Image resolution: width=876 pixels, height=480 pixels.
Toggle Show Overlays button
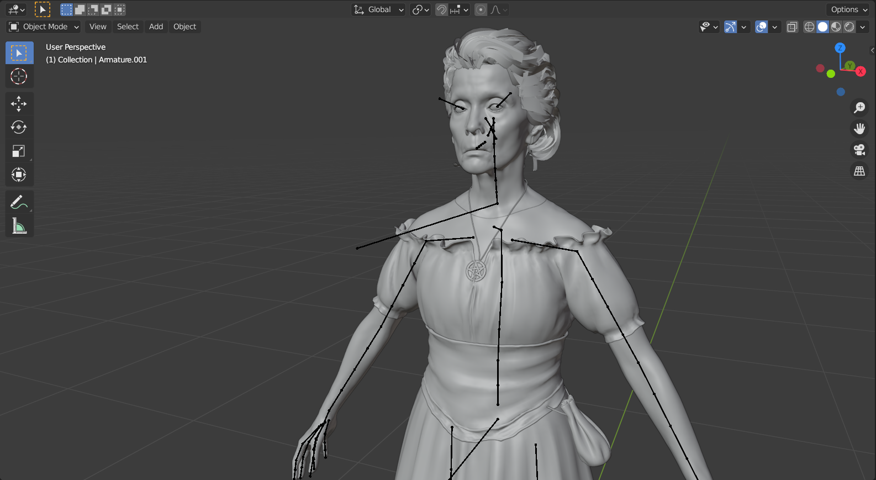761,27
